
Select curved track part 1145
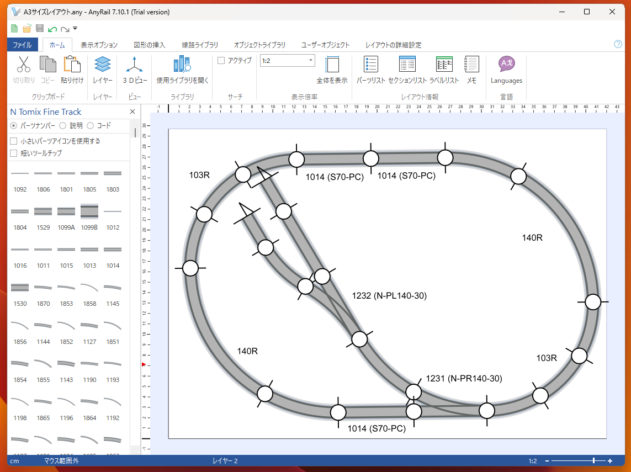[113, 294]
